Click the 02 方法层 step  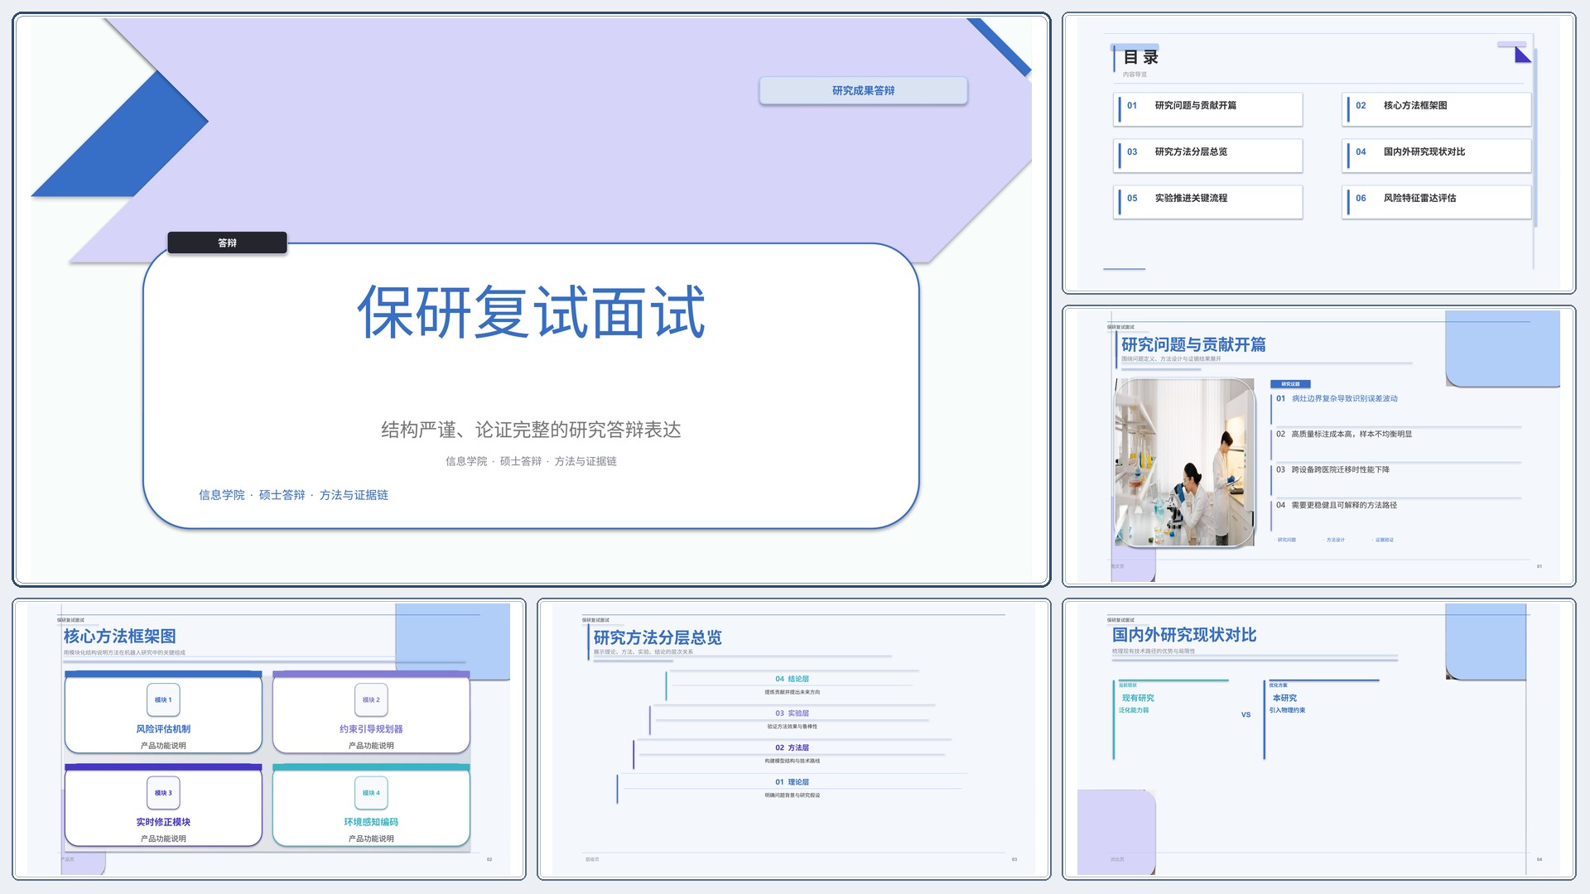792,747
